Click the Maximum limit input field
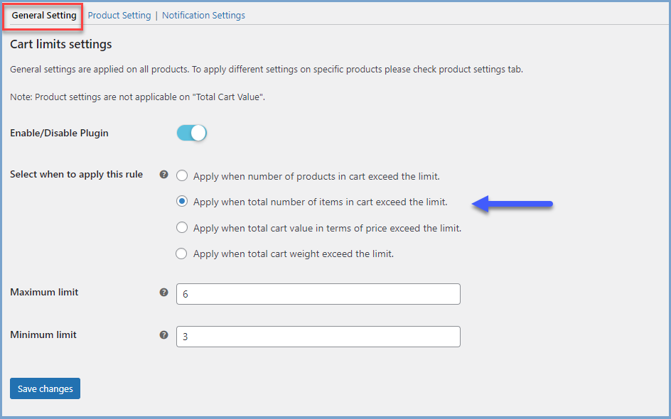 [x=318, y=294]
